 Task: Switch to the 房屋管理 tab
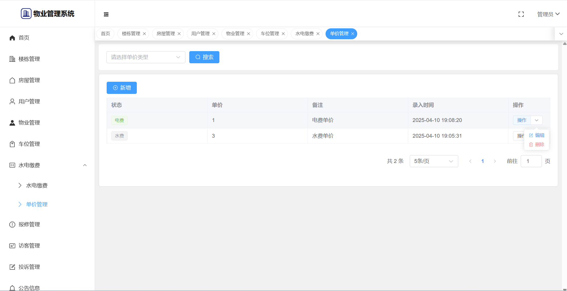[x=166, y=34]
